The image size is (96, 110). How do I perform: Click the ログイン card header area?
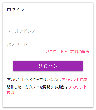[x=48, y=10]
